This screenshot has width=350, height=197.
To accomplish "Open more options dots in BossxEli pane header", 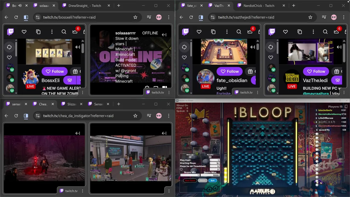I will point(52,32).
